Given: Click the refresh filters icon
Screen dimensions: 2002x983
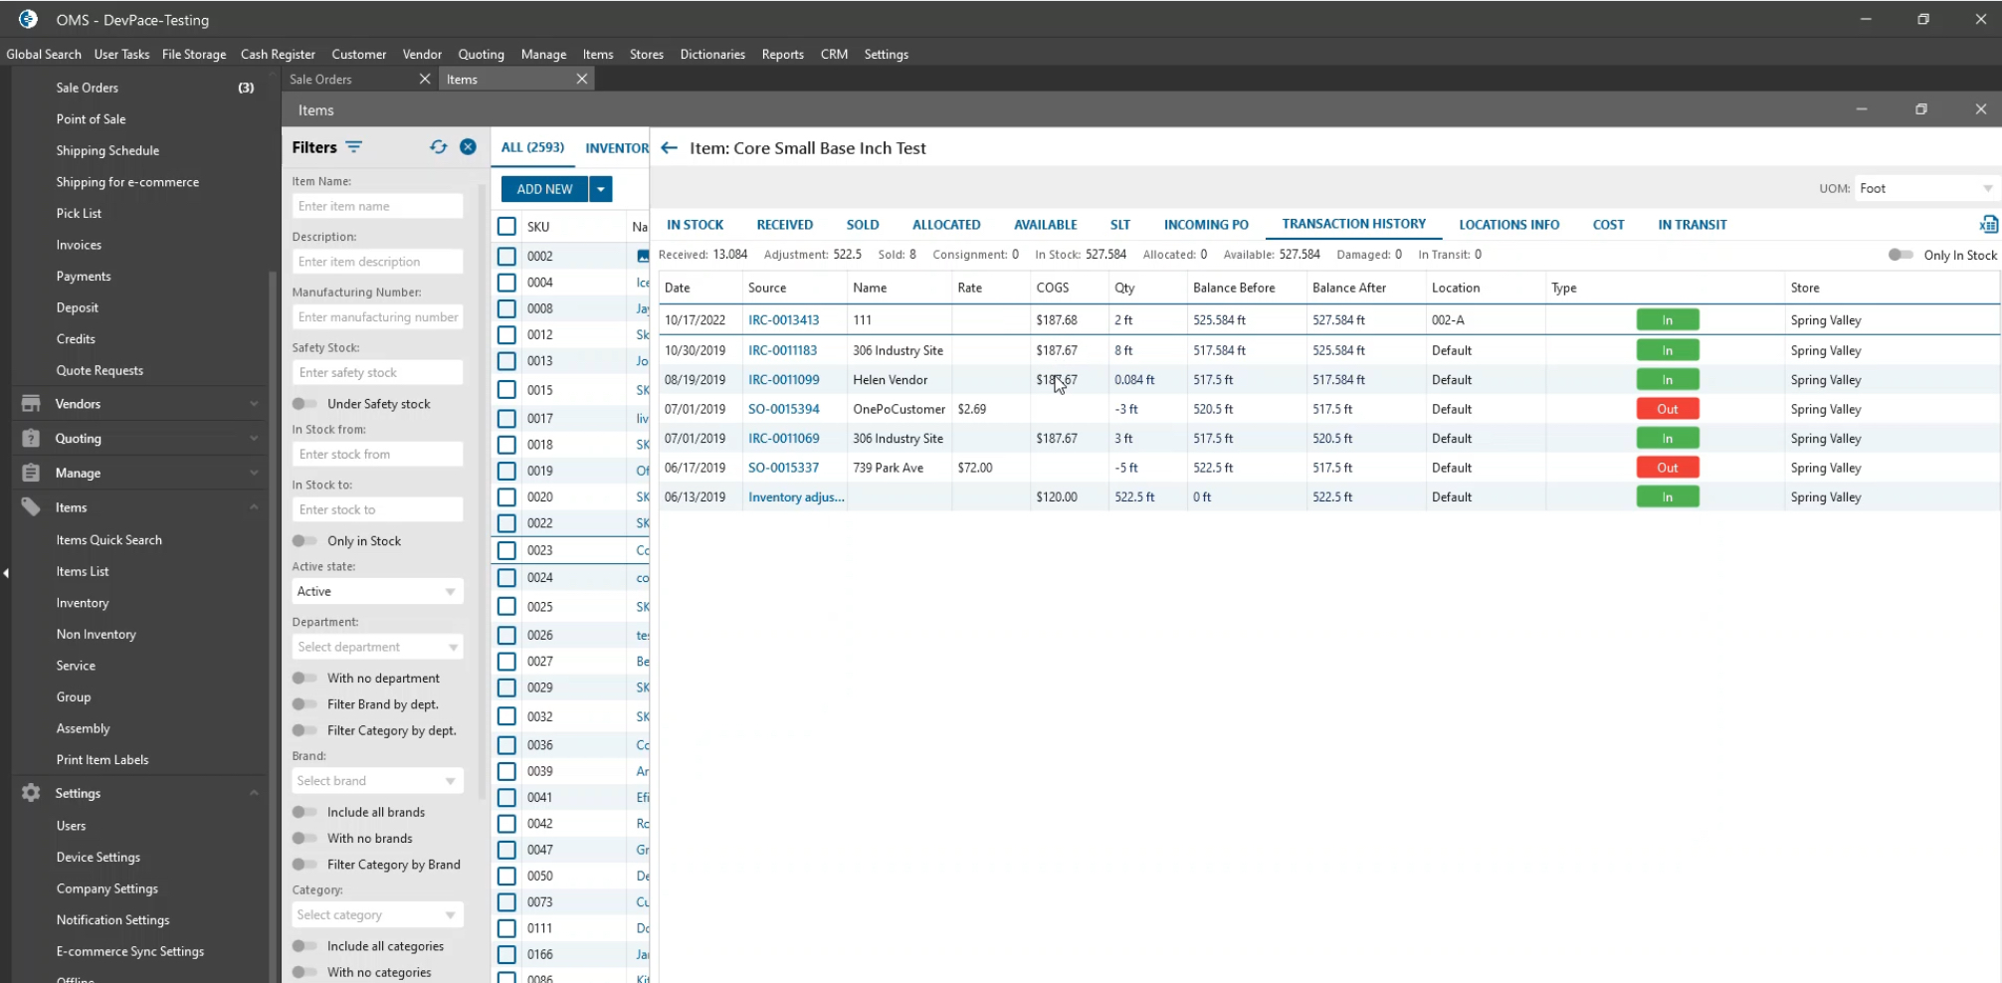Looking at the screenshot, I should [438, 147].
